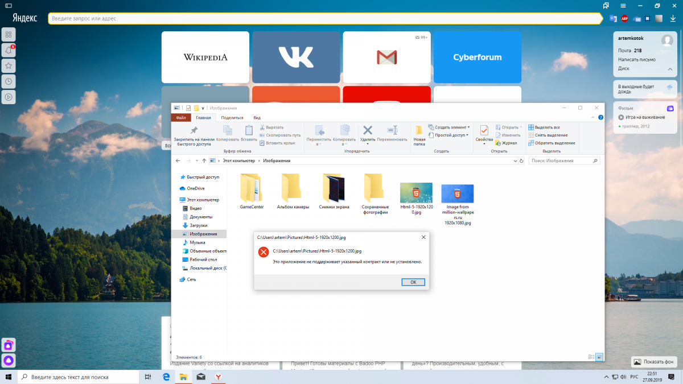683x384 pixels.
Task: Click the Показать фон button
Action: [x=655, y=362]
